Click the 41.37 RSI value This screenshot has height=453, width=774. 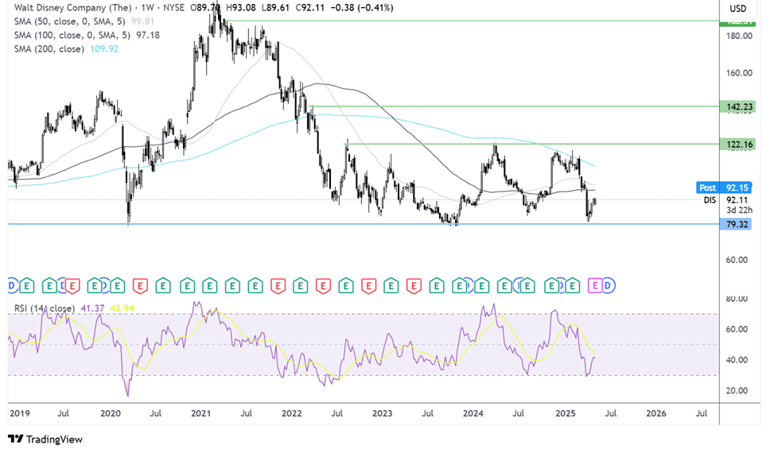pos(93,308)
